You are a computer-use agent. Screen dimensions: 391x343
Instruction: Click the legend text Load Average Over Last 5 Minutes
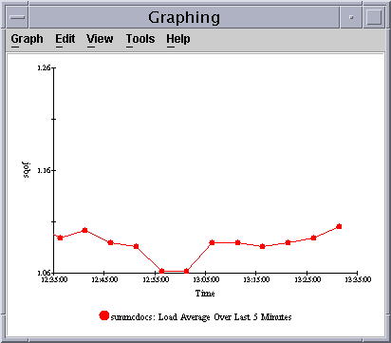pyautogui.click(x=225, y=317)
